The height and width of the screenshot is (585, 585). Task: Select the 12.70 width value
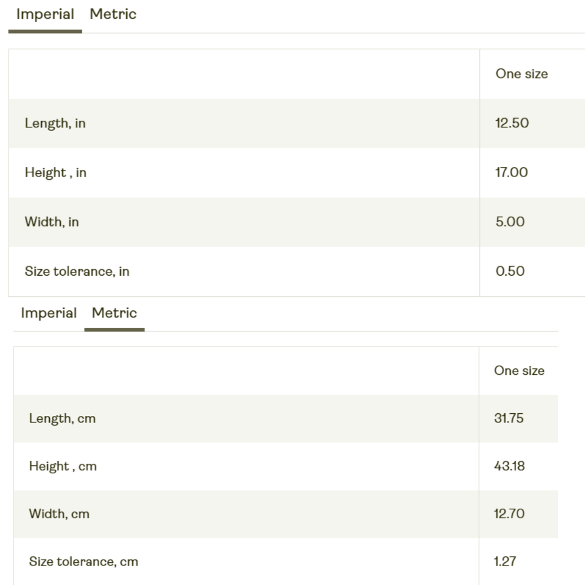pos(509,513)
